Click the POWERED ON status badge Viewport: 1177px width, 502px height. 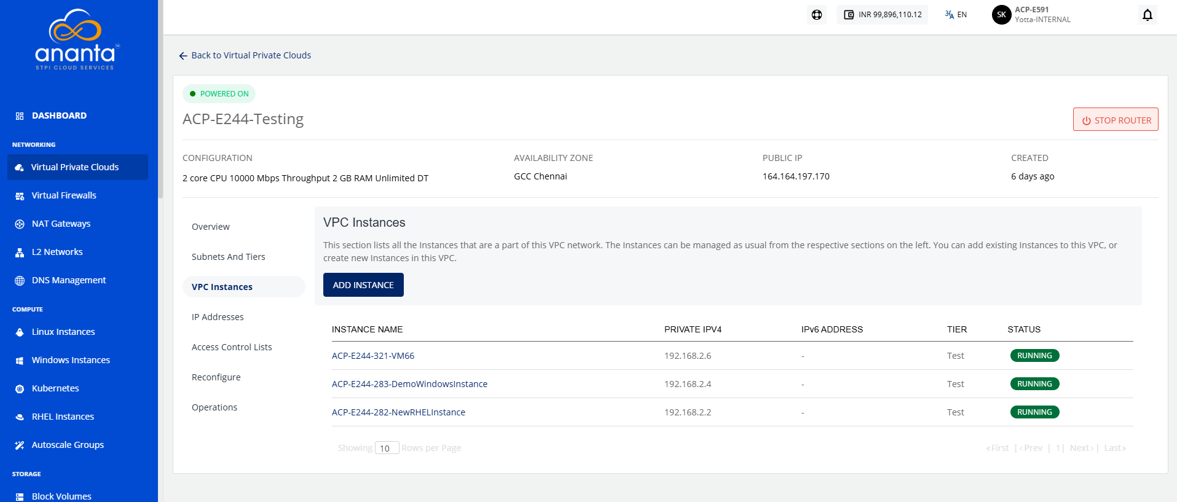[219, 94]
